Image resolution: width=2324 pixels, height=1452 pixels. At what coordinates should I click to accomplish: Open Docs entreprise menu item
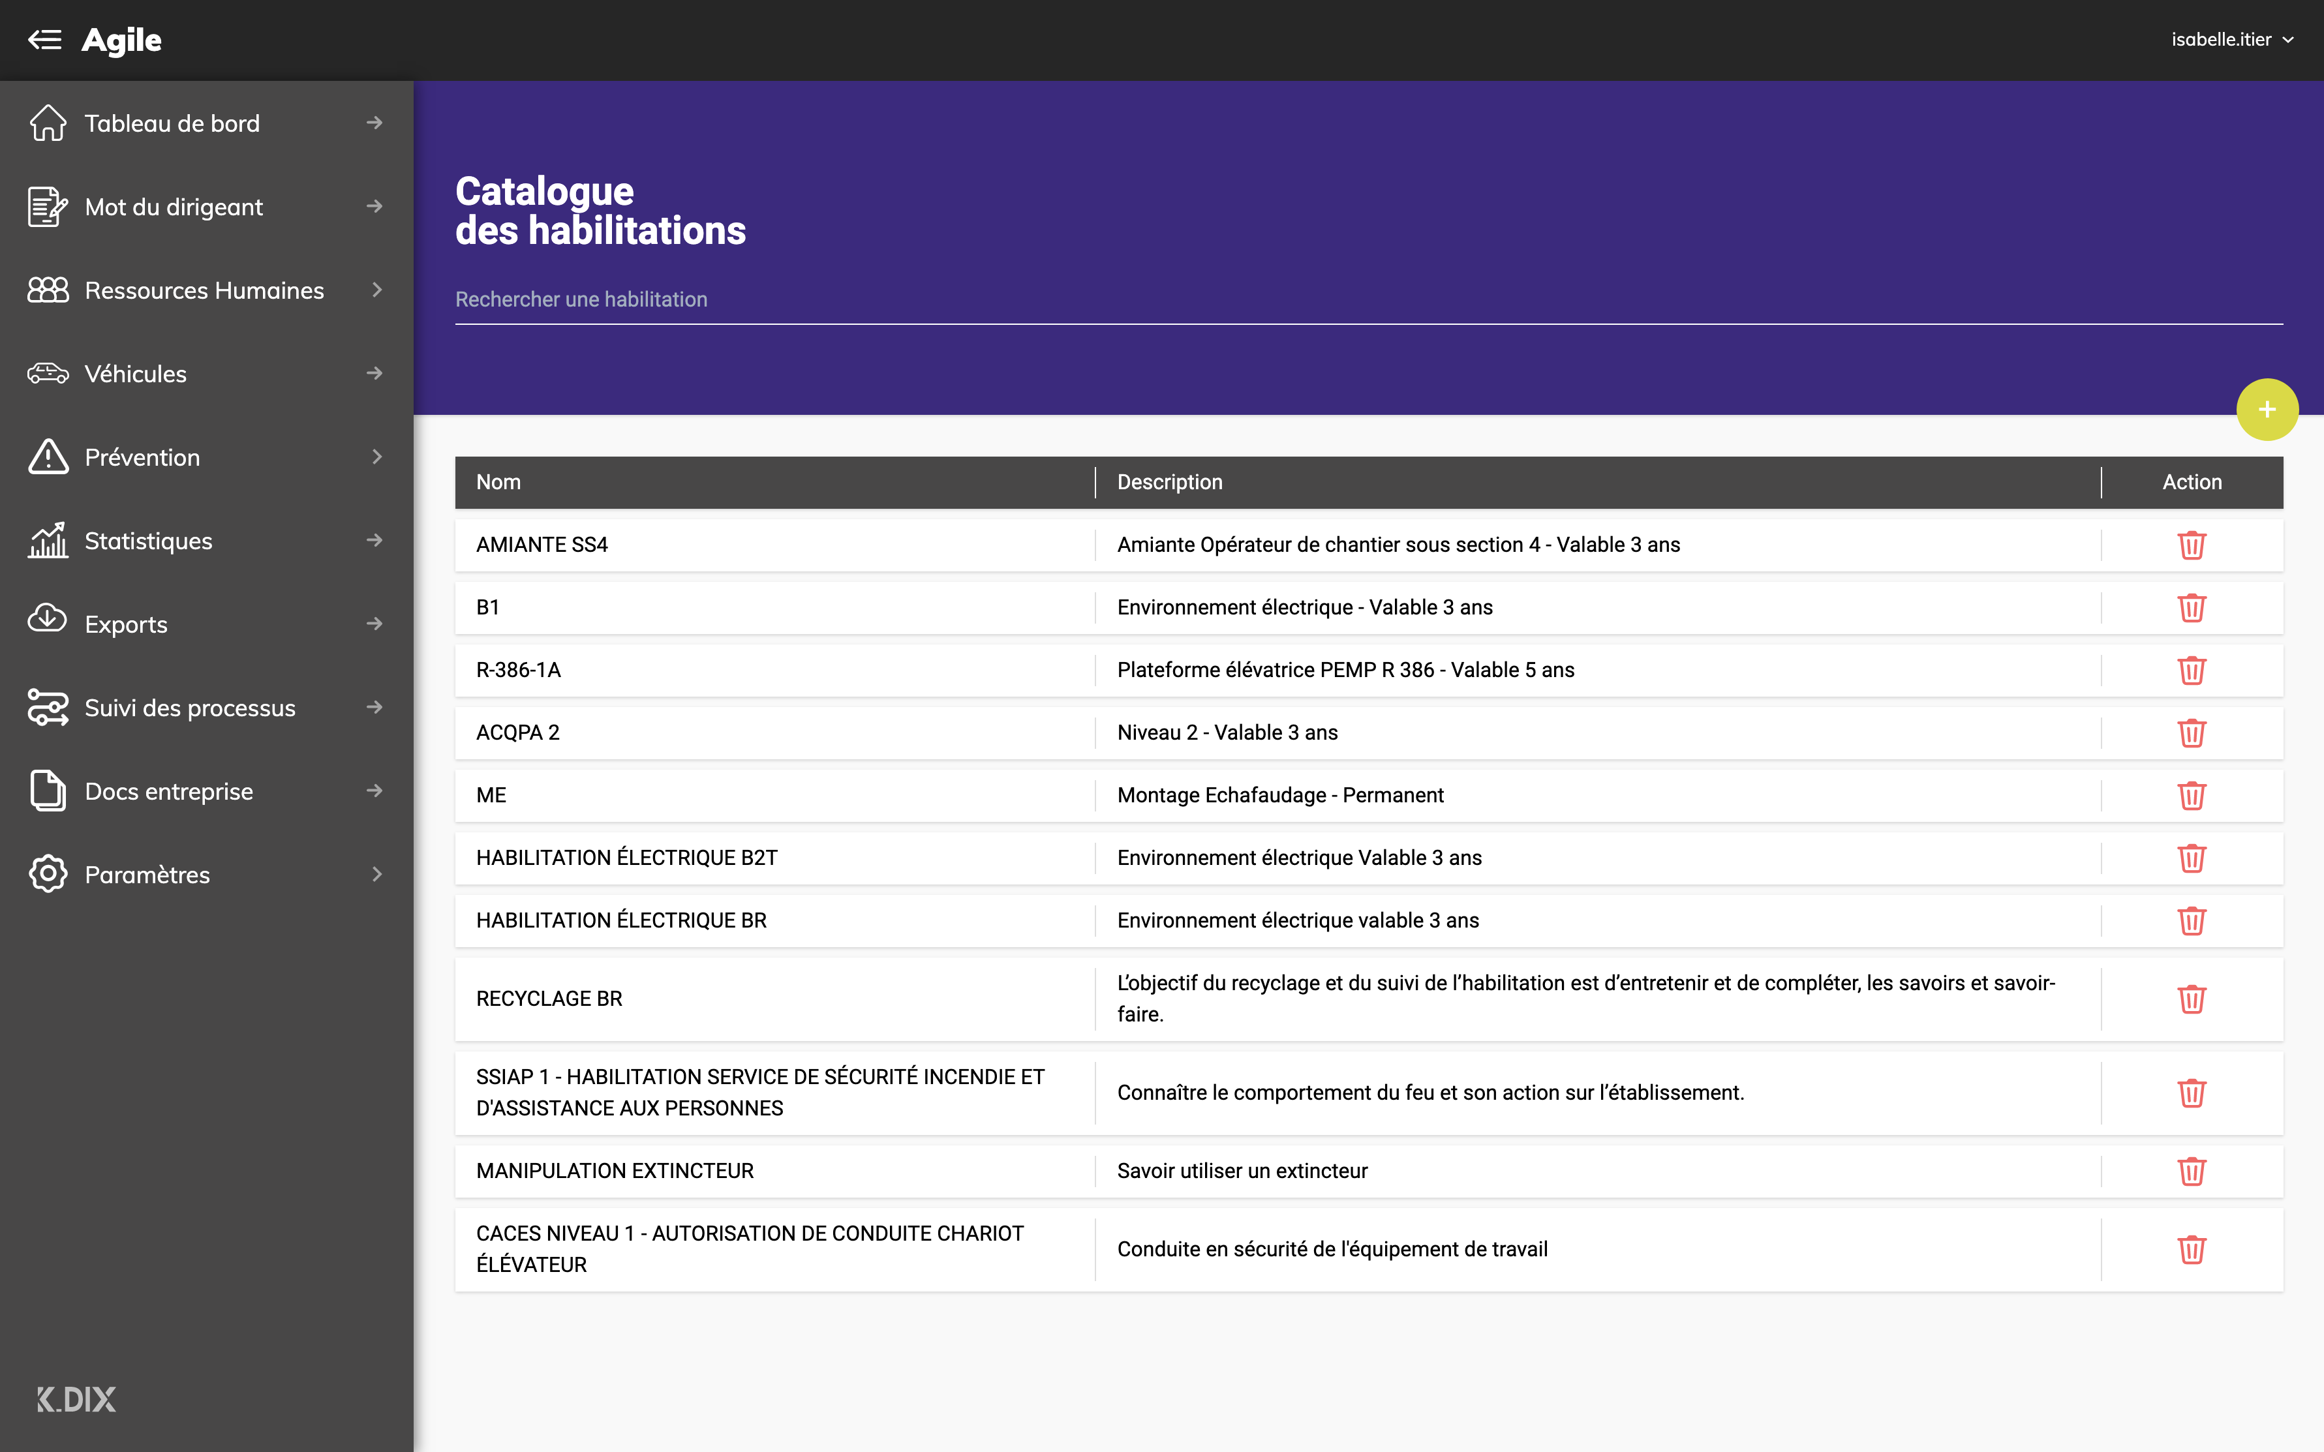206,791
